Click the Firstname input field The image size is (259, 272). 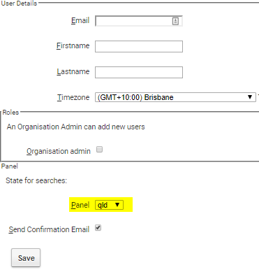coord(139,46)
